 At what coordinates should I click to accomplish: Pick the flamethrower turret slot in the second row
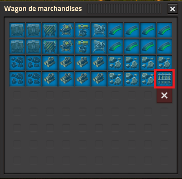tap(83, 46)
